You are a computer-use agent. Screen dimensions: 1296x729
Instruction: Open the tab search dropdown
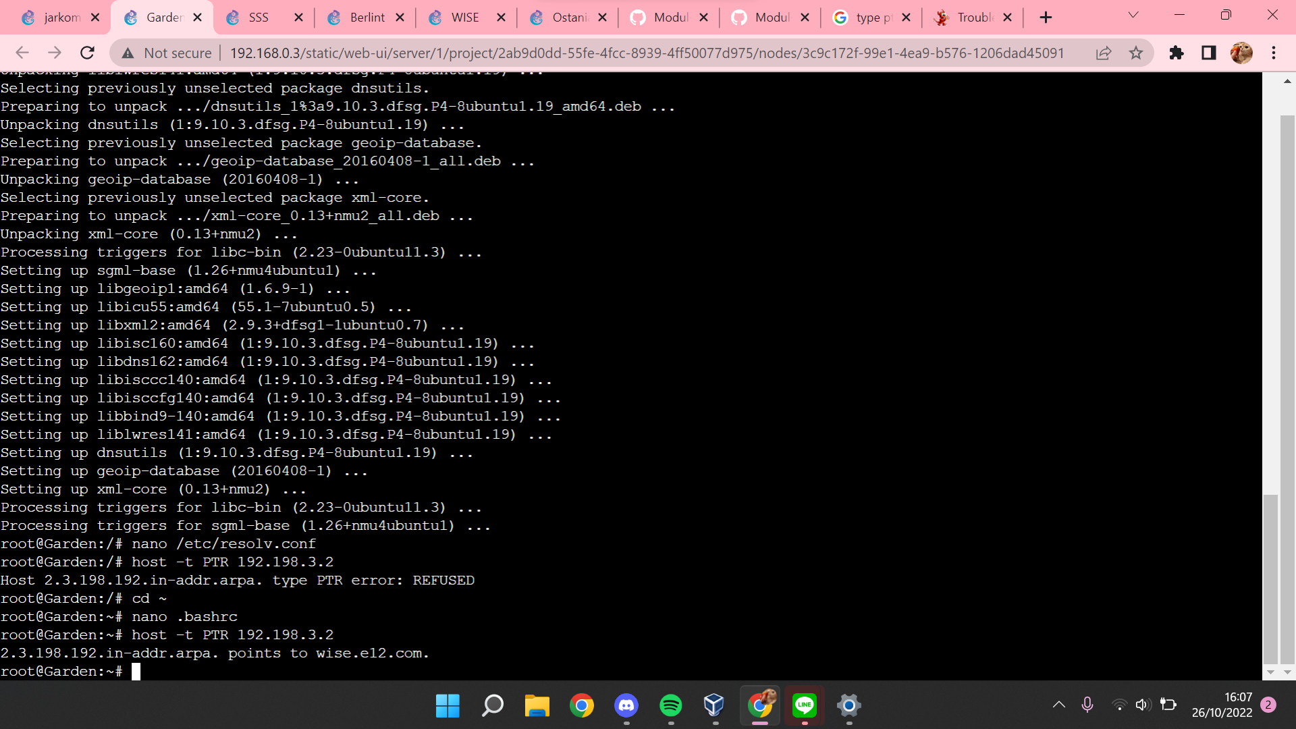(1133, 15)
